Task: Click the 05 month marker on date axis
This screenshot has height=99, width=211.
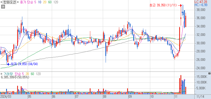Action: click(x=29, y=97)
